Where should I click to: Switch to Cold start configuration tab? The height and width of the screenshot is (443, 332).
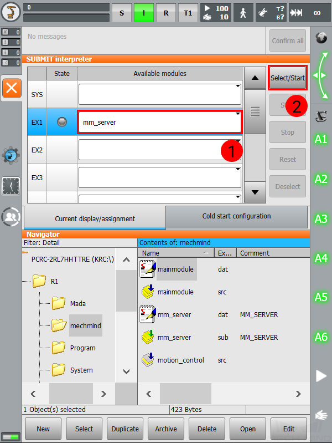pyautogui.click(x=236, y=216)
